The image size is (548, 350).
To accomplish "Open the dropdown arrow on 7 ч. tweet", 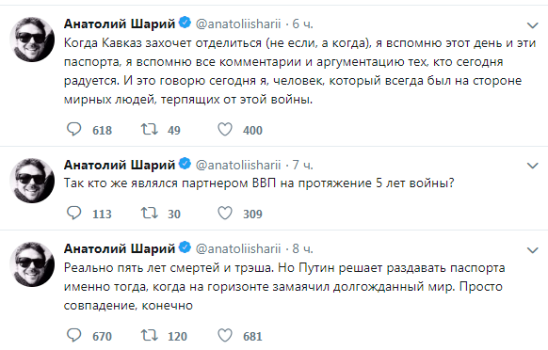I will coord(532,166).
